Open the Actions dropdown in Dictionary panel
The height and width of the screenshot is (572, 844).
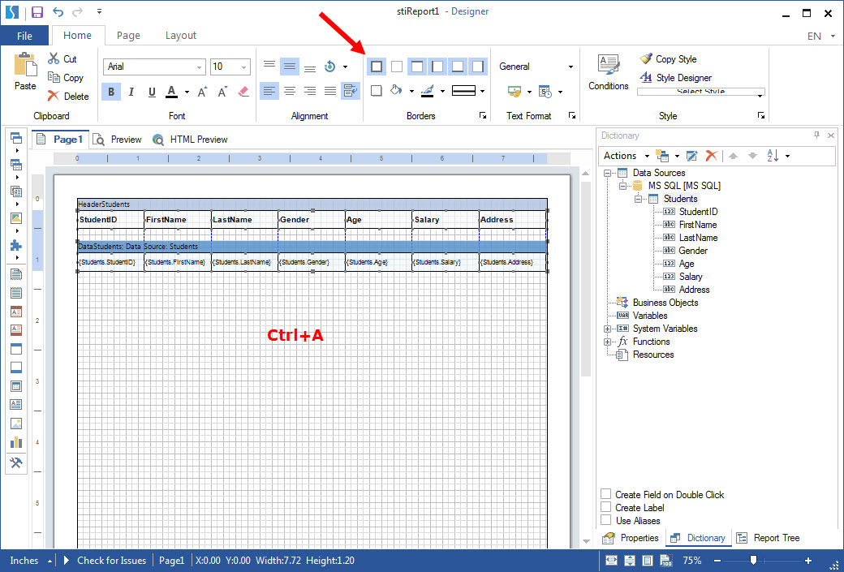626,156
